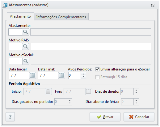Screen dimensions: 160x127
Task: Open the Data Inicial calendar picker
Action: [32, 75]
